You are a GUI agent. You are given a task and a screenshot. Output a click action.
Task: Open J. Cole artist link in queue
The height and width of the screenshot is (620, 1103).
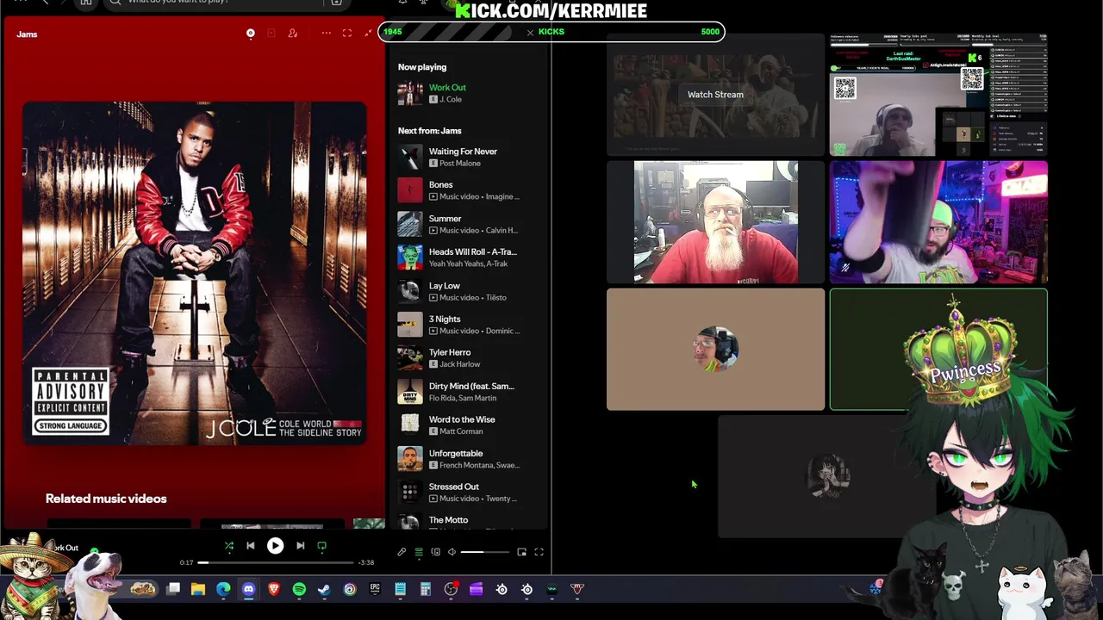[x=451, y=100]
